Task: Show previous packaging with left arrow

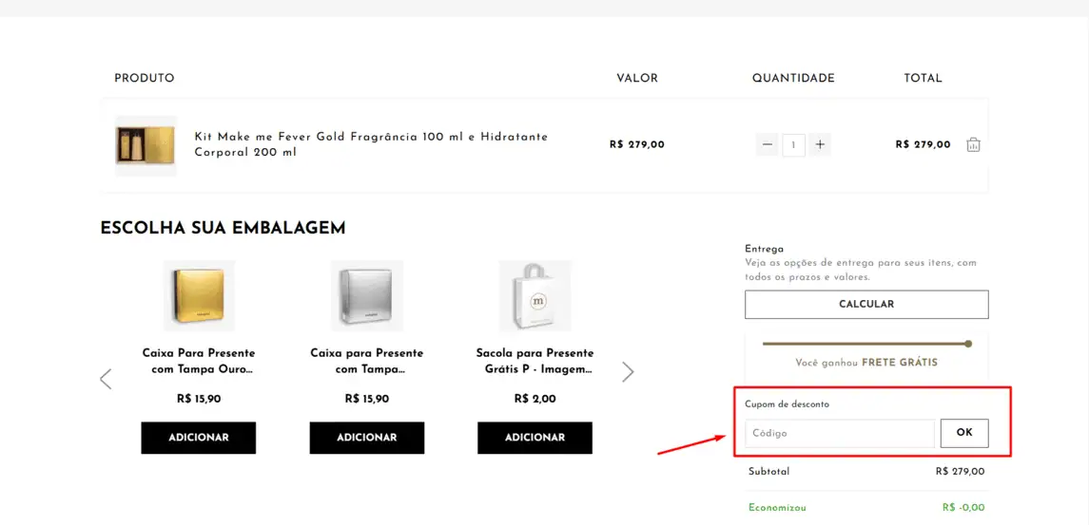Action: [106, 379]
